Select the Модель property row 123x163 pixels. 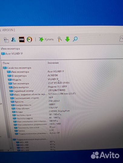tap(15, 80)
